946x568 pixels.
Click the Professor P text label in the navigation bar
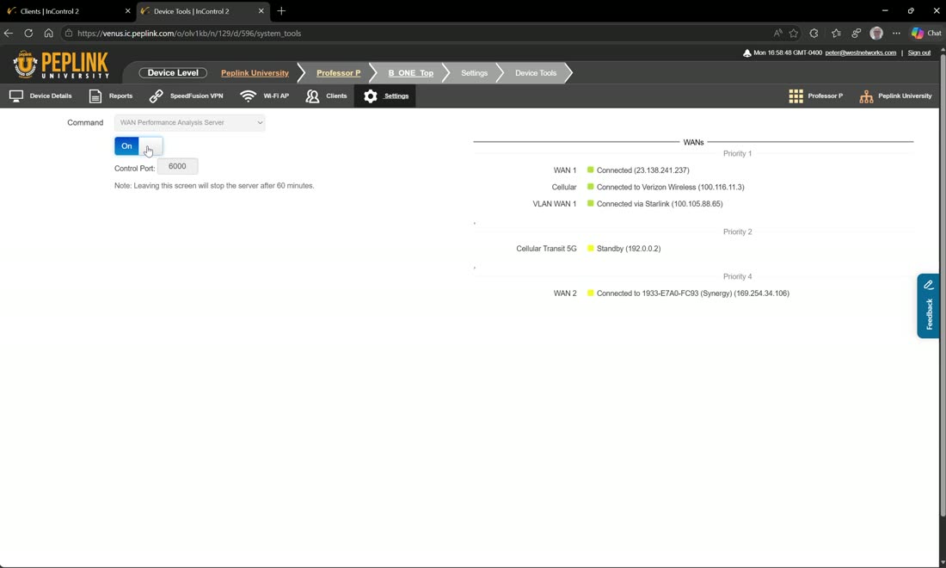(826, 96)
